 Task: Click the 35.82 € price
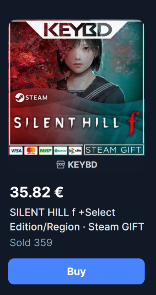tap(37, 192)
